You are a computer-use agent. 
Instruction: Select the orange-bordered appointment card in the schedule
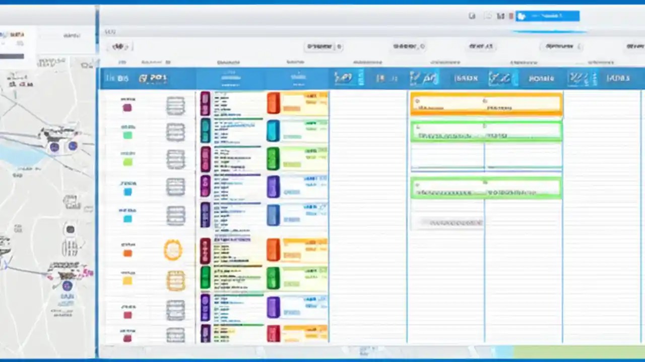486,104
